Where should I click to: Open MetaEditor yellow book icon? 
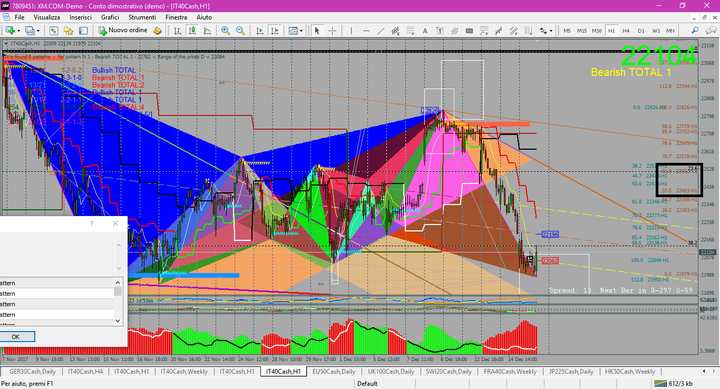coord(158,31)
